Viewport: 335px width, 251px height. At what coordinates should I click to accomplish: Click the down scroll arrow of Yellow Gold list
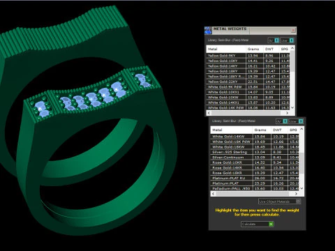292,107
